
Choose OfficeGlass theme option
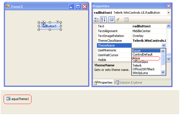coord(146,62)
